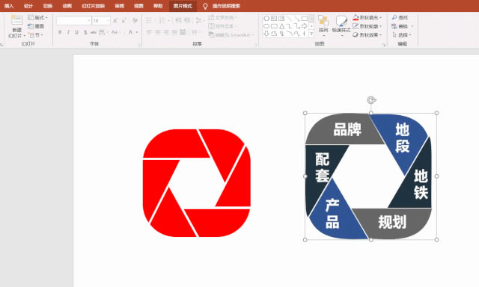The width and height of the screenshot is (479, 287).
Task: Select the Rectangle shape in gallery's first row
Action: click(x=305, y=18)
